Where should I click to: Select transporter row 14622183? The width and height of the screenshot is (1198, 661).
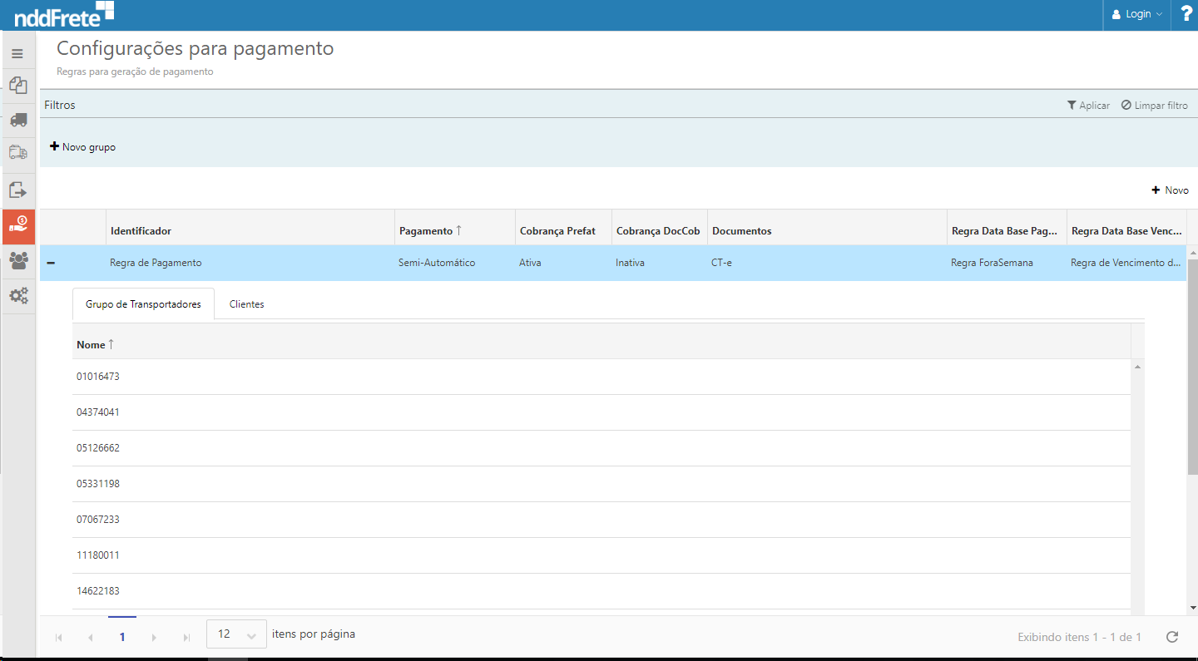tap(601, 591)
